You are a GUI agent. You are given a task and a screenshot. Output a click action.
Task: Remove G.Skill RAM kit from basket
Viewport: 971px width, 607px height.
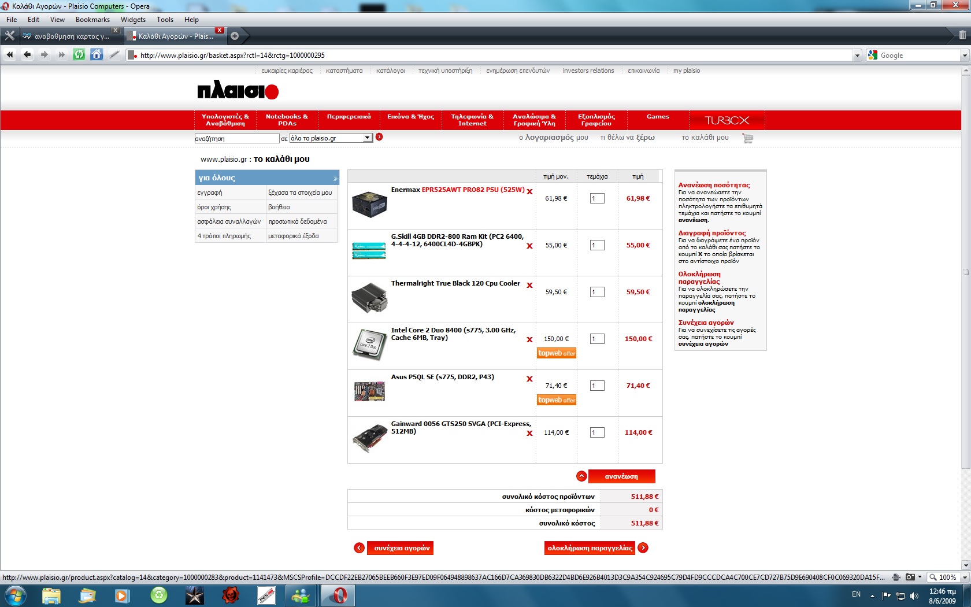pyautogui.click(x=529, y=246)
